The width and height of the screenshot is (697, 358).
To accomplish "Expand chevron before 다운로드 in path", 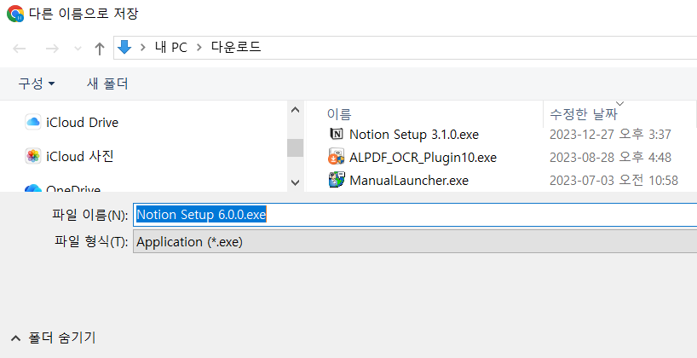I will pyautogui.click(x=199, y=47).
